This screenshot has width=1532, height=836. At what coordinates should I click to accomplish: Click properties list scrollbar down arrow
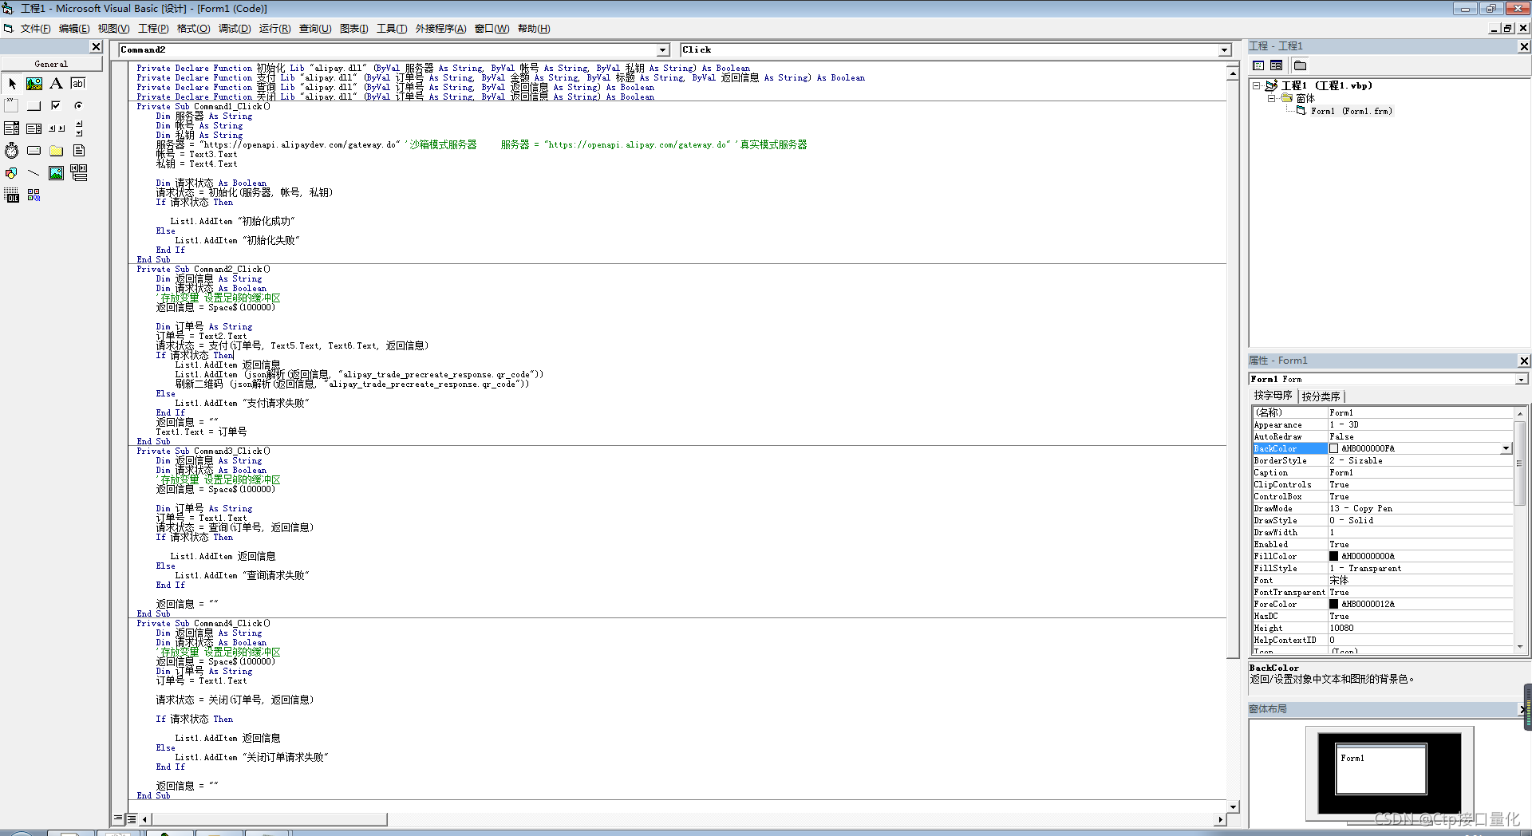pyautogui.click(x=1520, y=647)
